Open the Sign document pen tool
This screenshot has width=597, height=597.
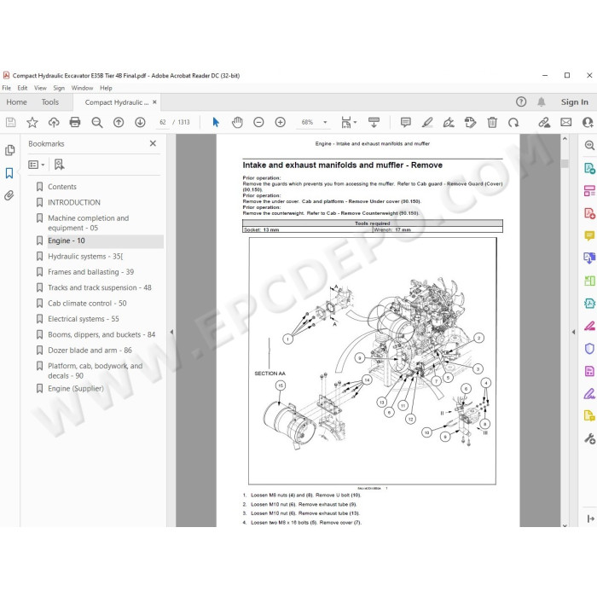(449, 122)
